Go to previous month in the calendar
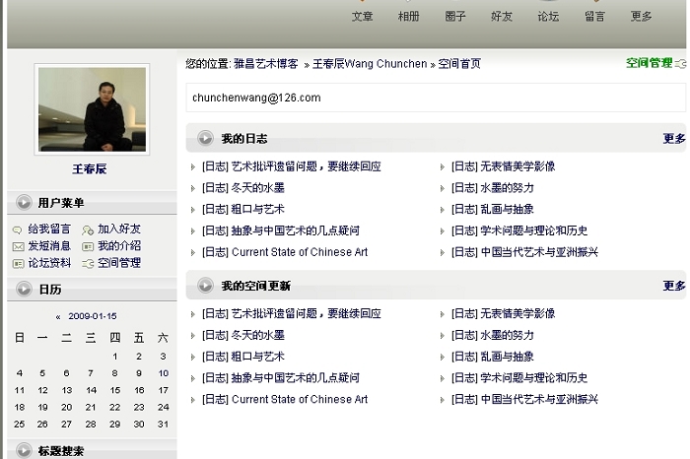 point(58,316)
